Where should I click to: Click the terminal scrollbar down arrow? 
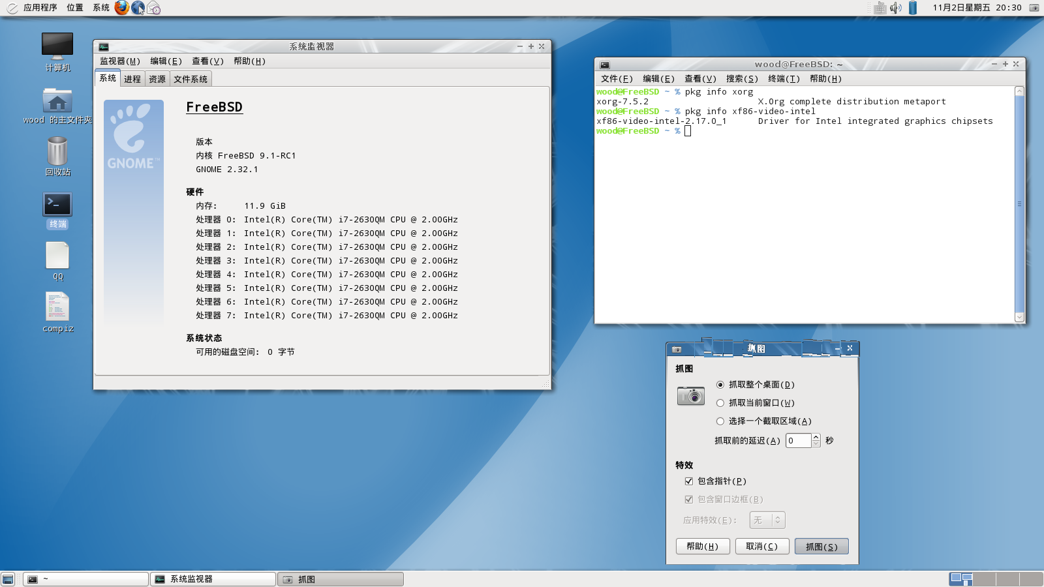(x=1019, y=318)
